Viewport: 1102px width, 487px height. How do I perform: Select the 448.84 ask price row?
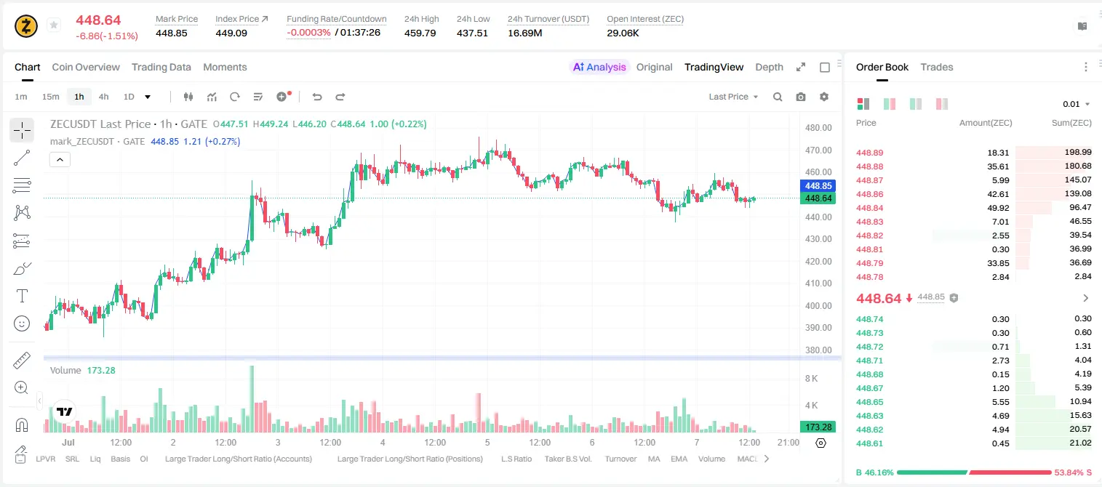(x=974, y=208)
